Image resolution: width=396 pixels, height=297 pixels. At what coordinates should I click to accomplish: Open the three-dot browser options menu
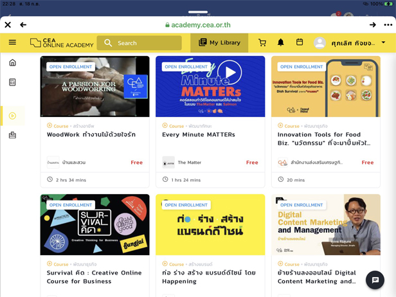(x=388, y=24)
